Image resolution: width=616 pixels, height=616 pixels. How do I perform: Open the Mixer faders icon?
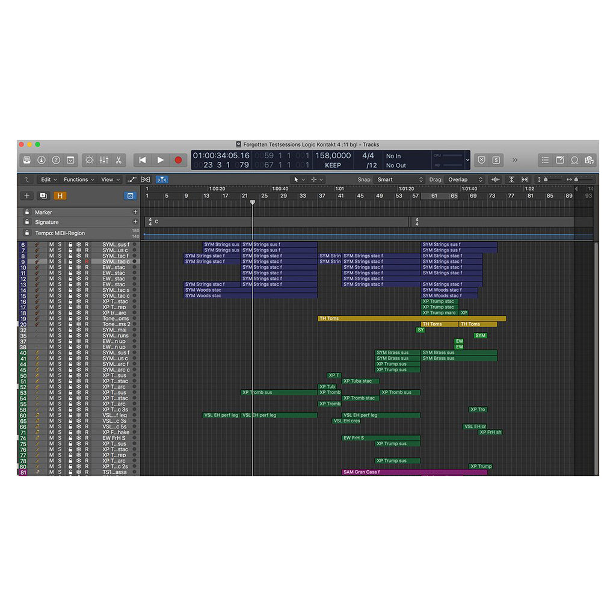click(103, 160)
